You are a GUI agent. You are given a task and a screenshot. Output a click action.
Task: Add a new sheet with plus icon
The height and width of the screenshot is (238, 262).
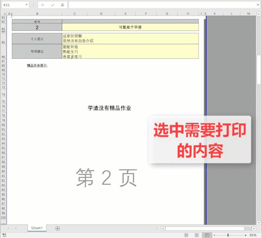click(x=57, y=228)
